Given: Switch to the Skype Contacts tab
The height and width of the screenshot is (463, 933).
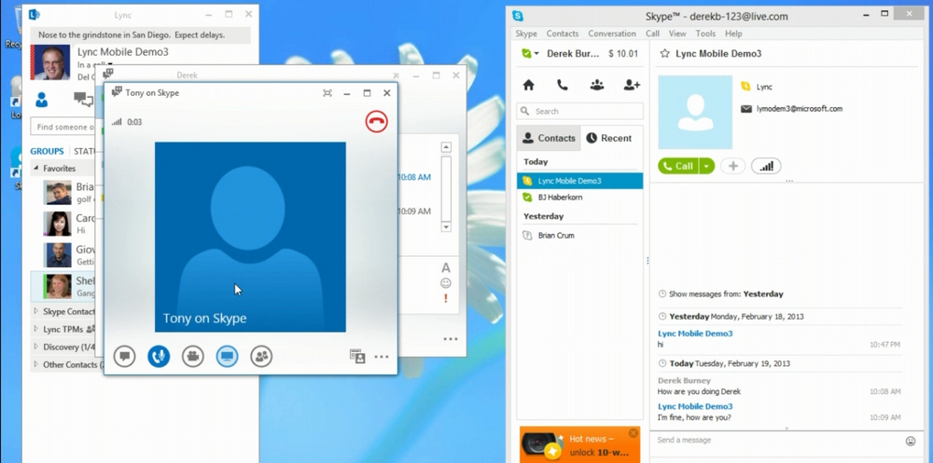Looking at the screenshot, I should point(549,138).
